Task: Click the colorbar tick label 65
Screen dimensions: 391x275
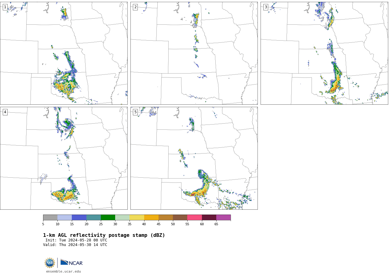Action: 216,224
